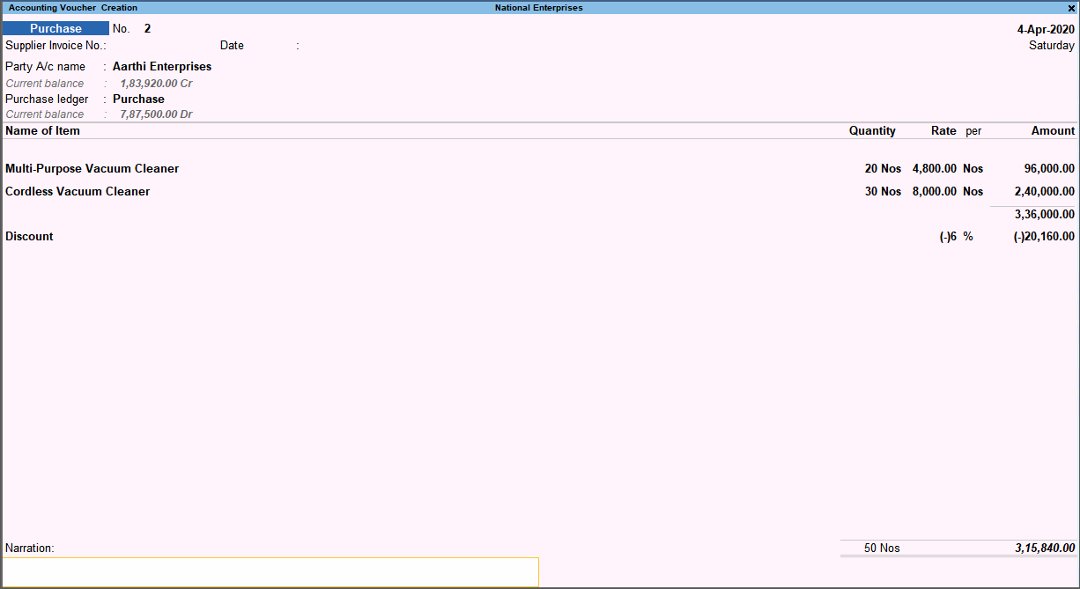Click the Name of Item column header
This screenshot has height=589, width=1080.
click(x=42, y=130)
